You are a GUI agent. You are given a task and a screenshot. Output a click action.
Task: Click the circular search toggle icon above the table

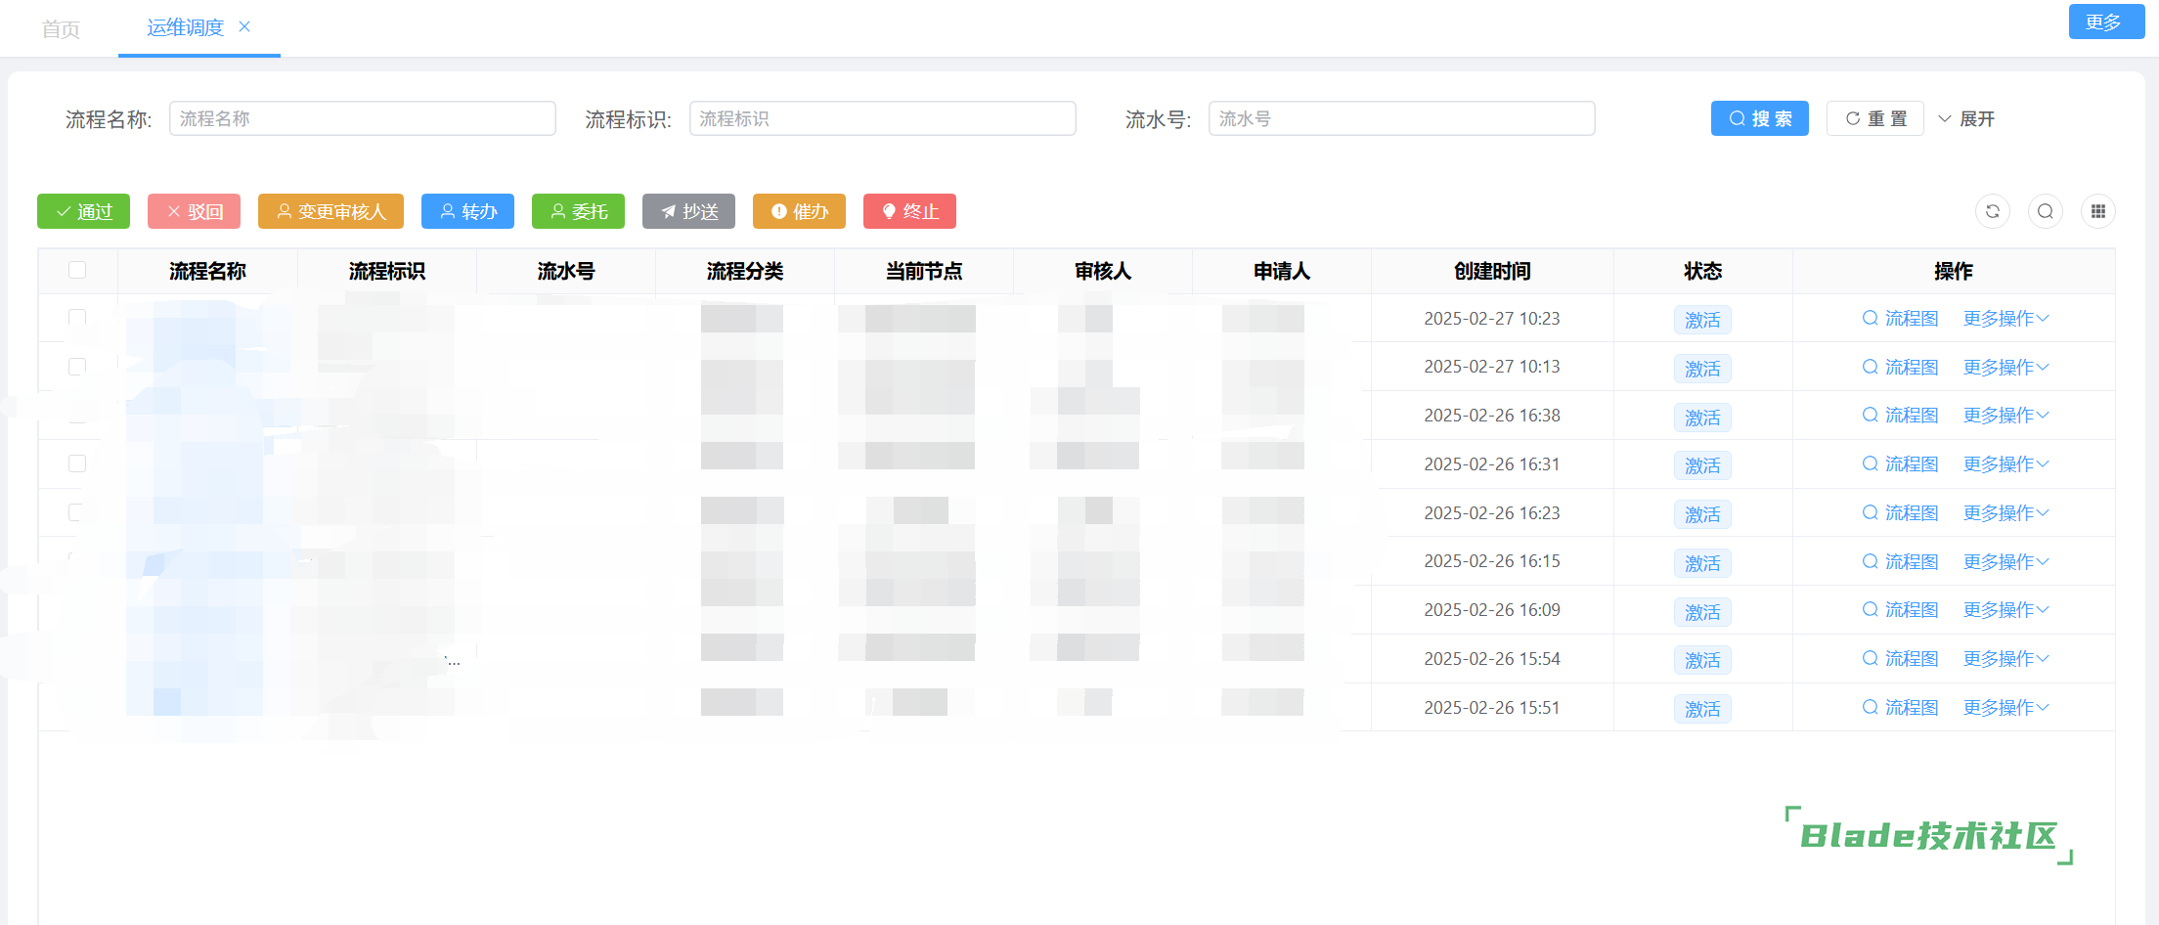(2046, 211)
